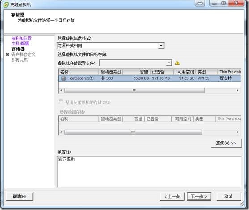Sort upper table by 名称 column
Screen dimensions: 249x210
point(79,72)
